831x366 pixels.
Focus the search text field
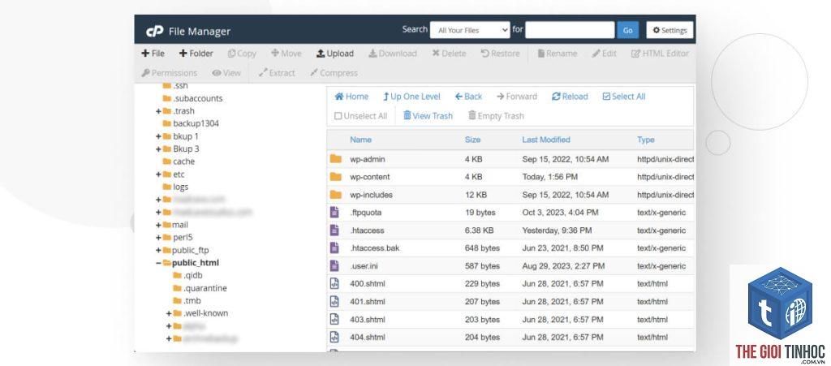pyautogui.click(x=570, y=30)
